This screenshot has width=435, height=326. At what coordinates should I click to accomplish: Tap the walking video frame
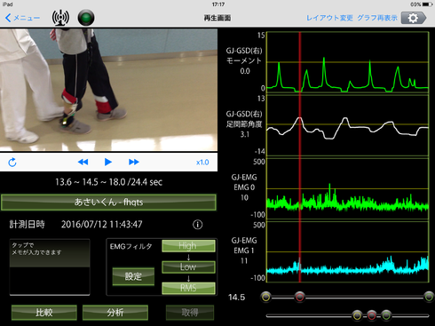tap(108, 90)
